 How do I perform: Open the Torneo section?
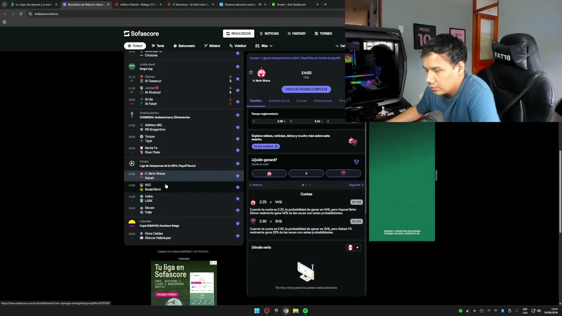(x=323, y=33)
